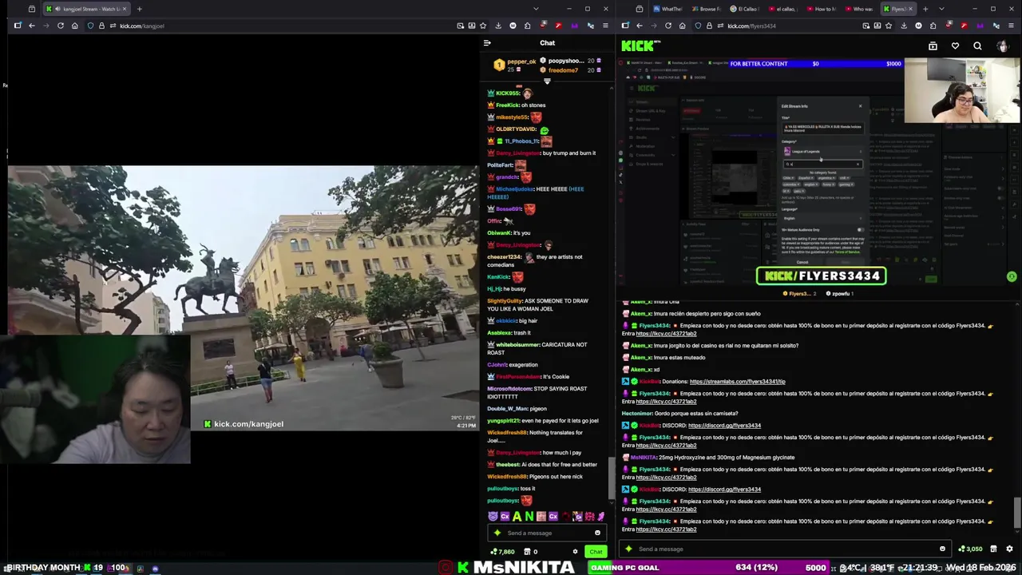This screenshot has width=1022, height=575.
Task: Open first discord.gg/flyers3434 link in chat
Action: point(724,425)
